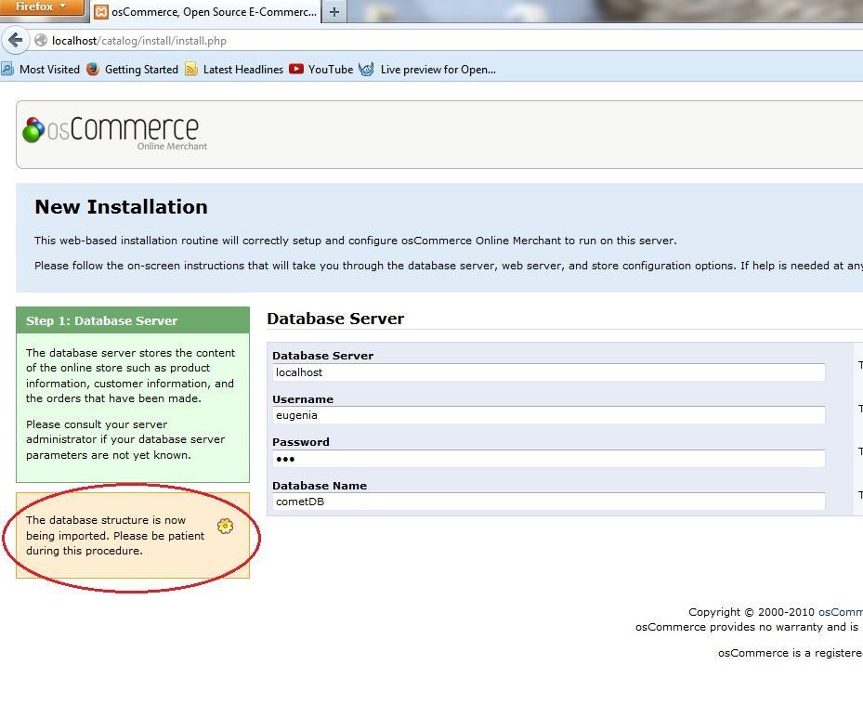Click the icon beside Live preview bookmark
The image size is (863, 704).
tap(366, 70)
